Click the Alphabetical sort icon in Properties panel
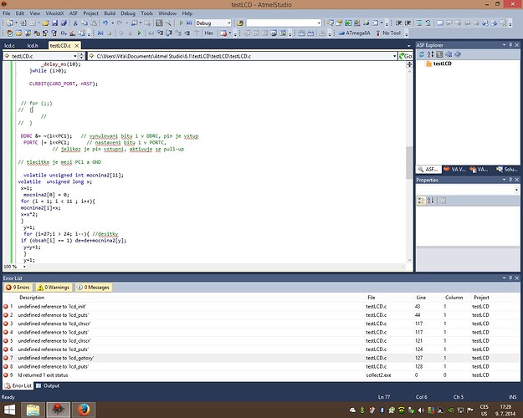523x418 pixels. click(431, 201)
